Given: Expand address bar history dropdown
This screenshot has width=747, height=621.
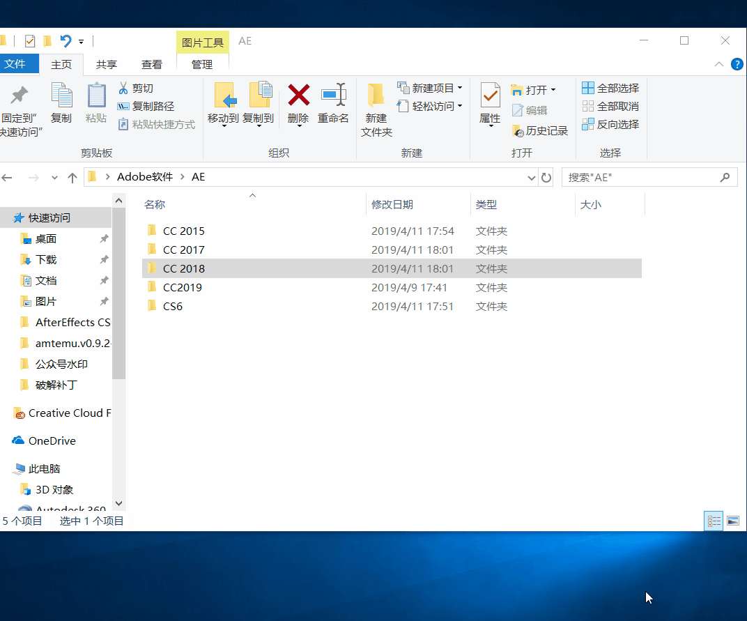Looking at the screenshot, I should [532, 178].
